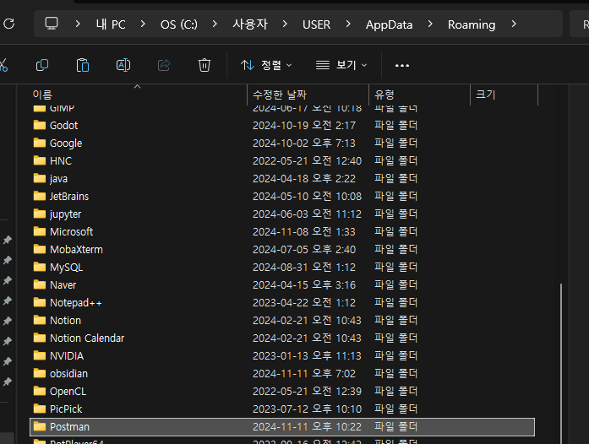This screenshot has height=444, width=589.
Task: Select the Notion Calendar folder icon
Action: [40, 338]
